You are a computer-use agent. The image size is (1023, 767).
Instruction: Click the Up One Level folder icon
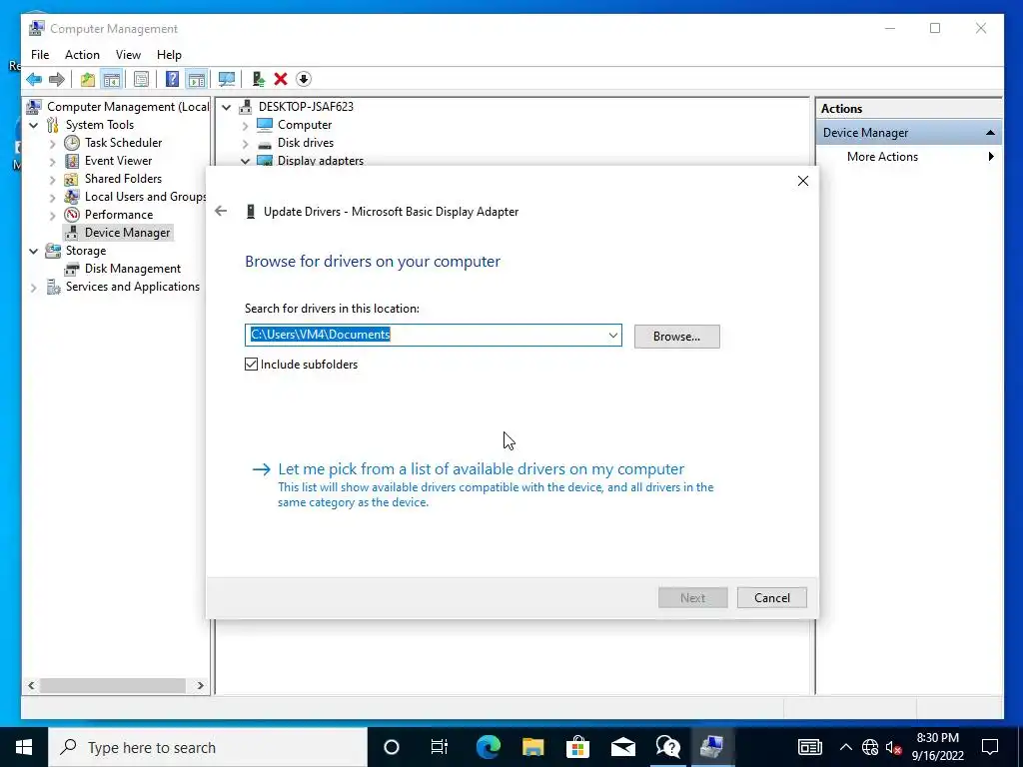[x=88, y=80]
